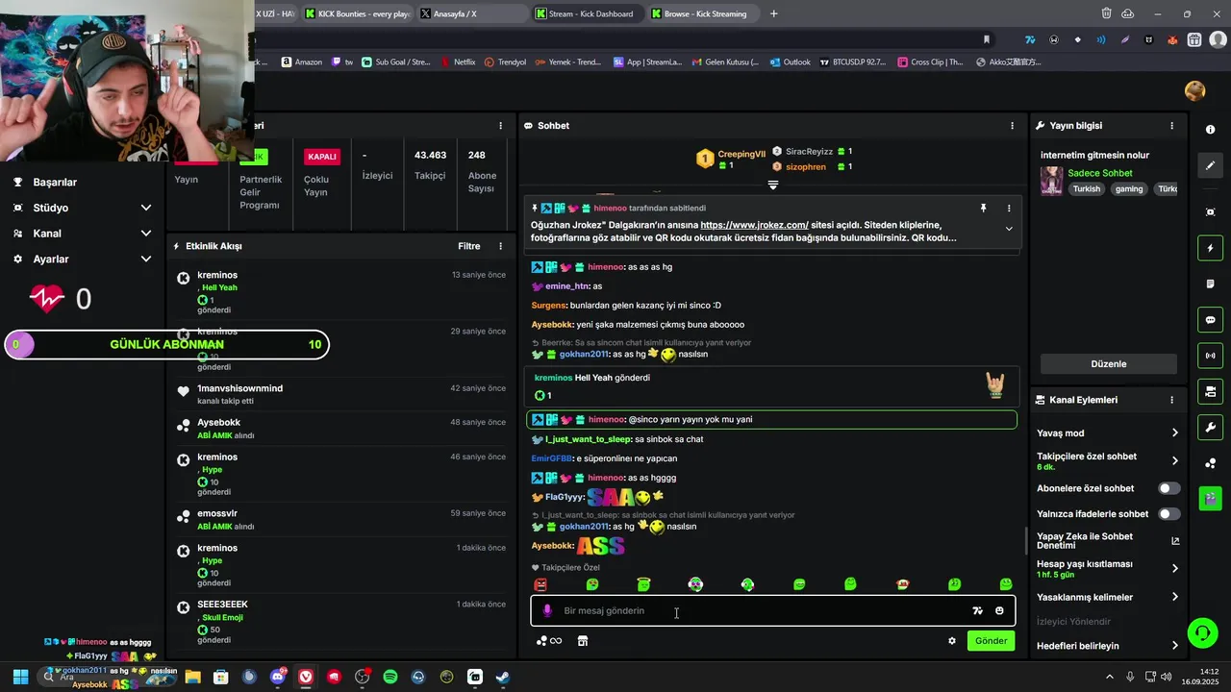
Task: Open the emoji picker smiley icon
Action: click(999, 610)
